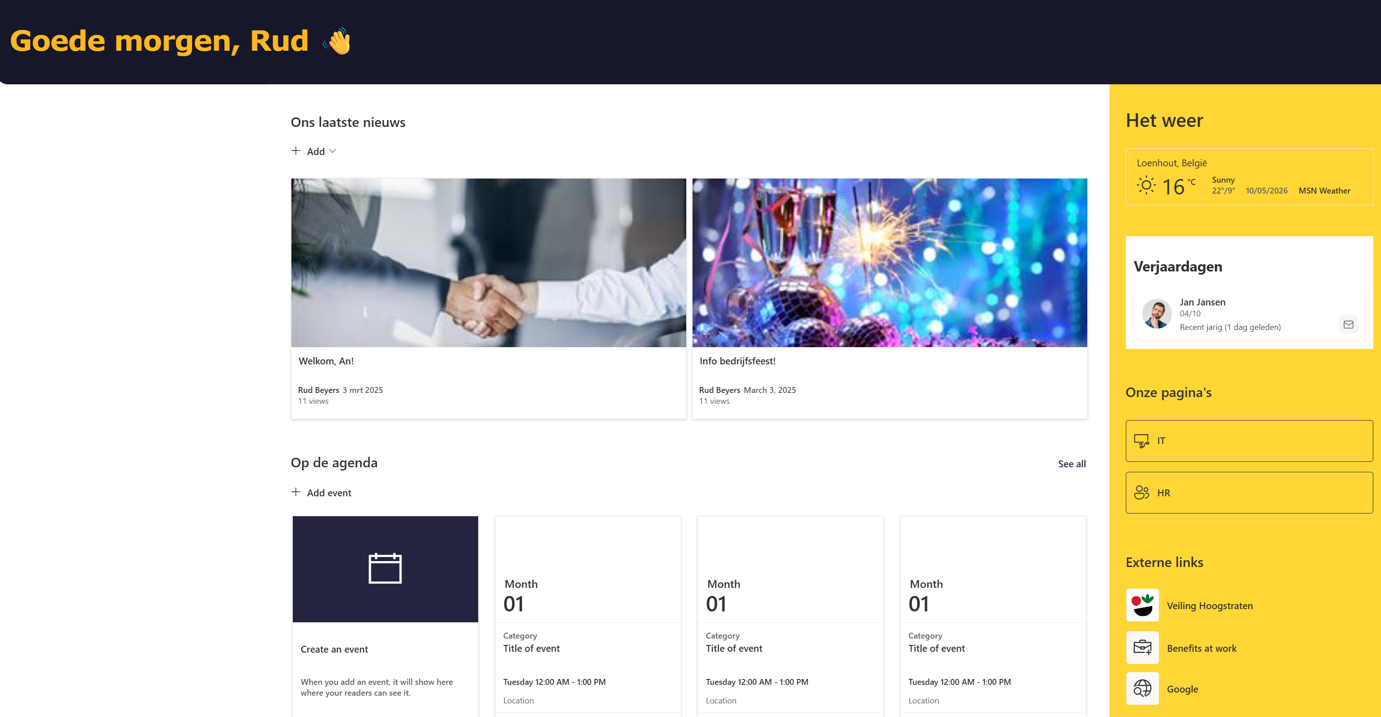Click the MSN Weather link
The image size is (1381, 717).
click(1324, 190)
